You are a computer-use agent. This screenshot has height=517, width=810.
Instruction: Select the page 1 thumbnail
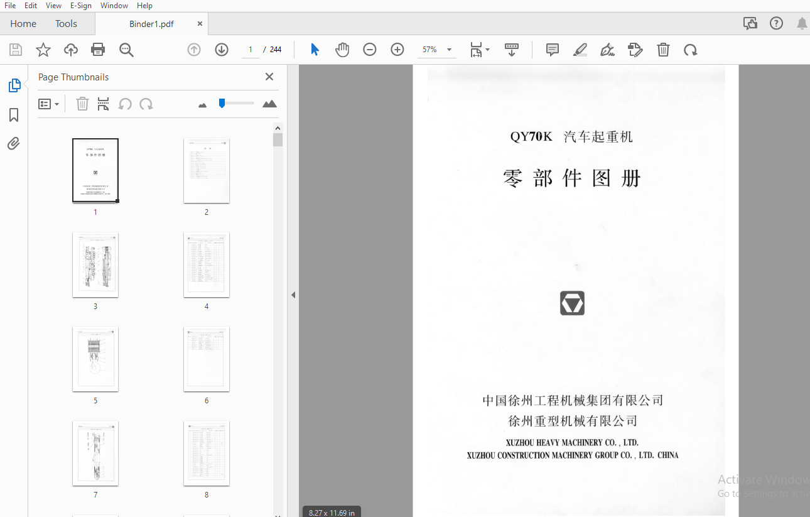[x=95, y=170]
